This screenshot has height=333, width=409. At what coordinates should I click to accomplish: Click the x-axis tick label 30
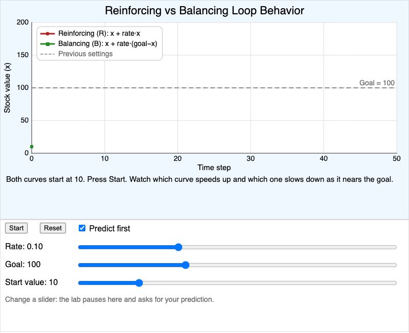[251, 158]
